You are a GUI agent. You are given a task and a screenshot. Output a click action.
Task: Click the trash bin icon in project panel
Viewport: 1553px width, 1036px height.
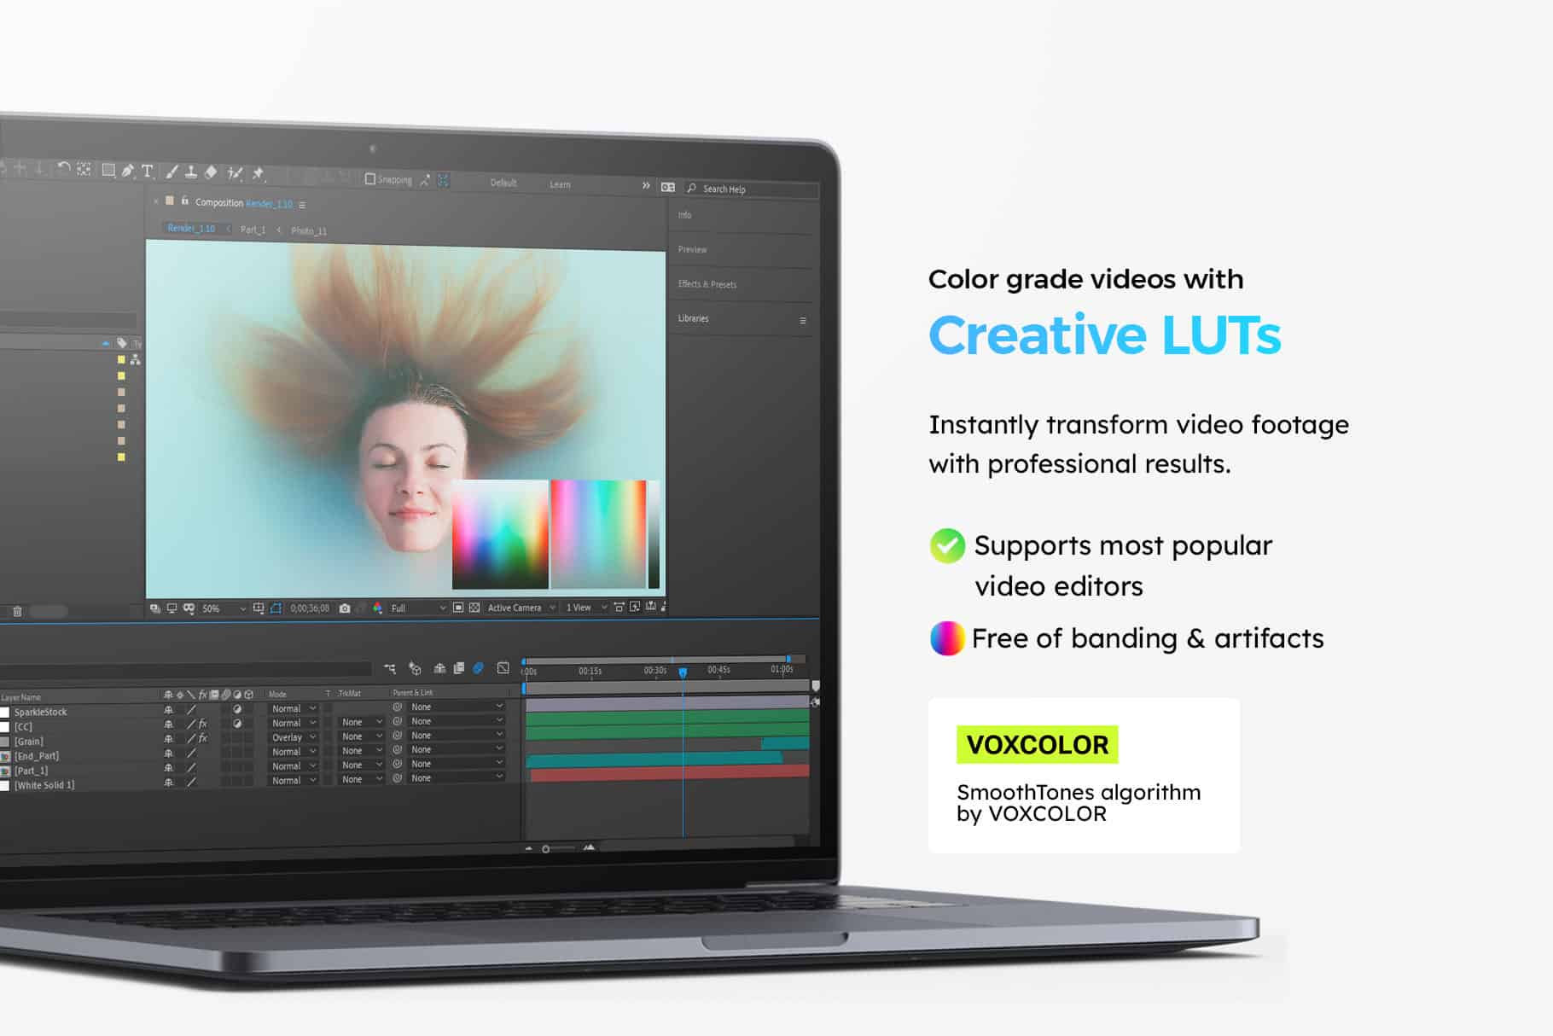click(x=17, y=611)
